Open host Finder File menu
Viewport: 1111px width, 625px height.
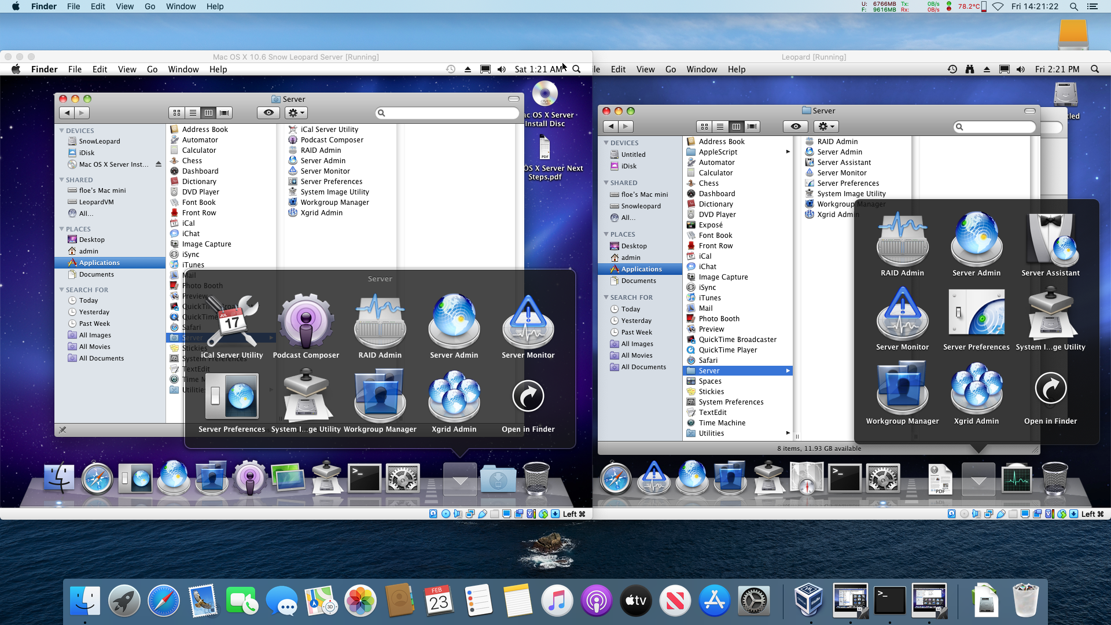point(73,6)
